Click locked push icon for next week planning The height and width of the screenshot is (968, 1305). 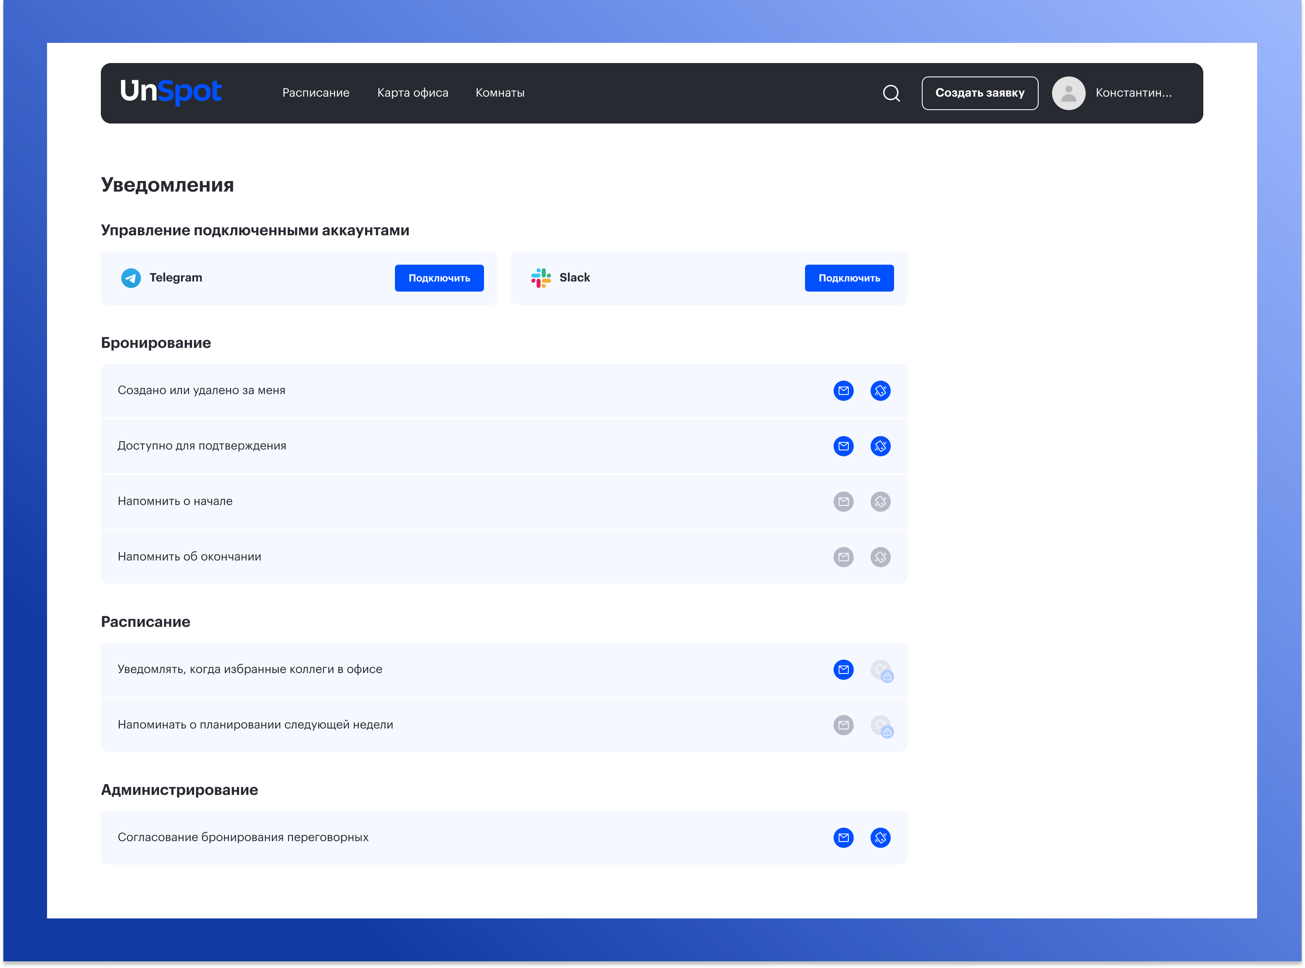point(881,726)
